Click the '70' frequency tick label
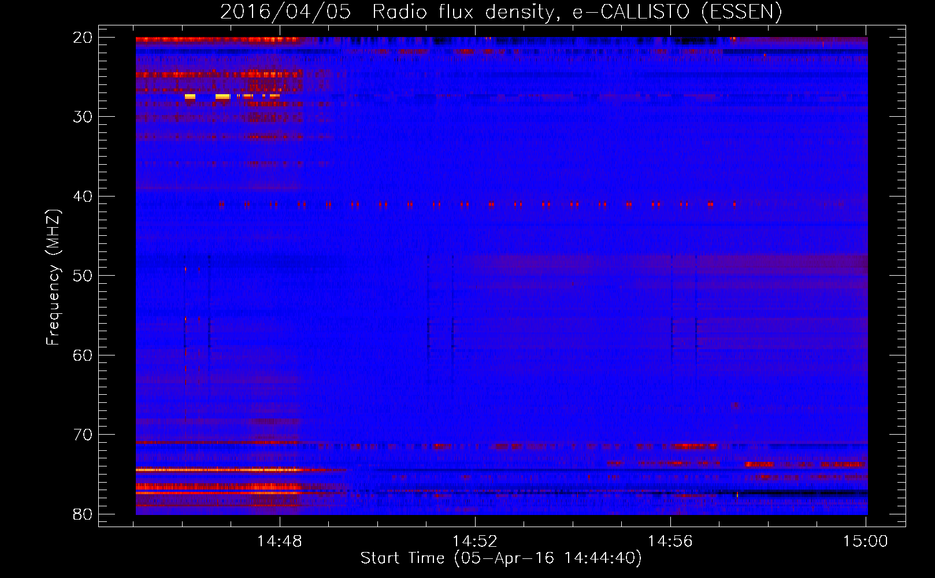The width and height of the screenshot is (935, 578). tap(83, 435)
